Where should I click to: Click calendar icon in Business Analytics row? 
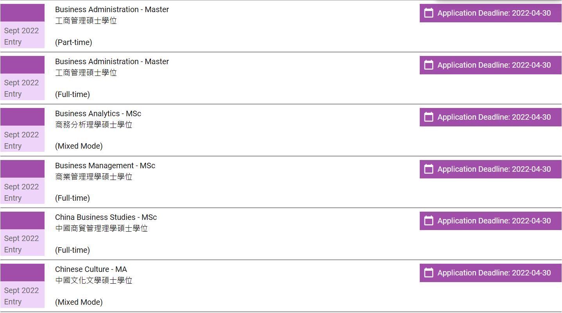click(x=429, y=117)
